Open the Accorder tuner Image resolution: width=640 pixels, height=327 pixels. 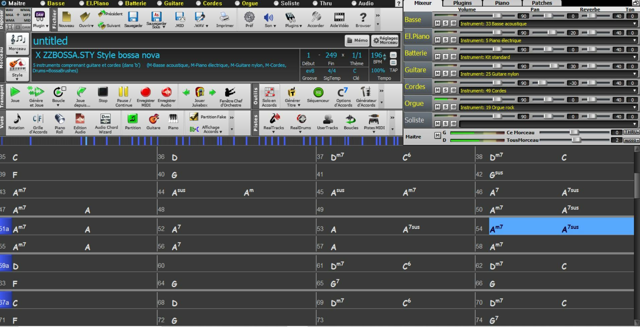(x=316, y=19)
